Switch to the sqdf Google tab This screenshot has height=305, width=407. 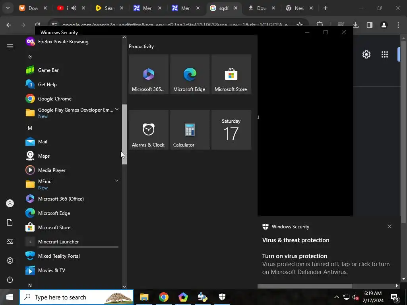pos(223,8)
